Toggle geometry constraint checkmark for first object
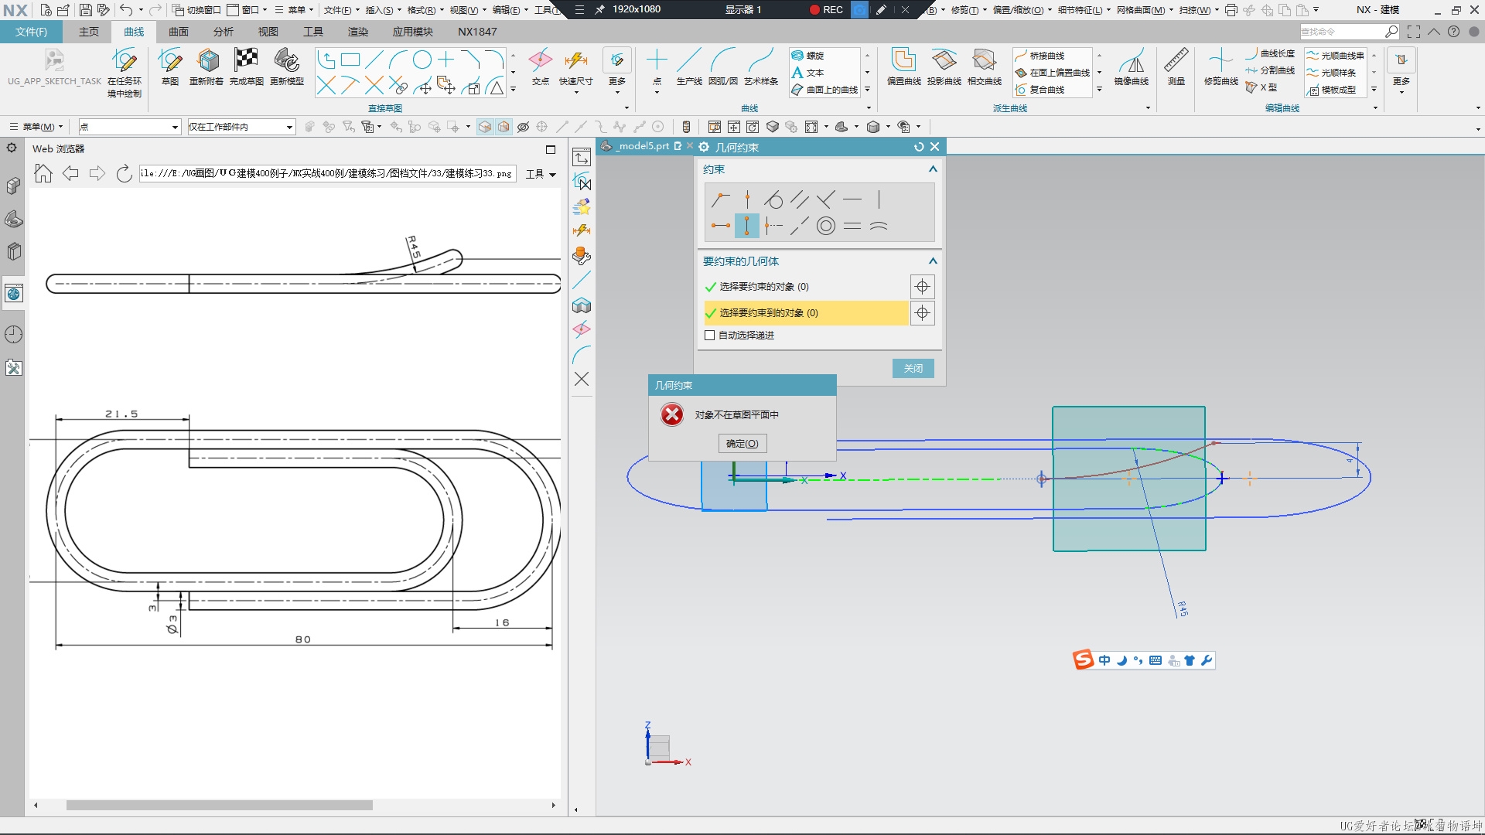1485x835 pixels. tap(712, 287)
